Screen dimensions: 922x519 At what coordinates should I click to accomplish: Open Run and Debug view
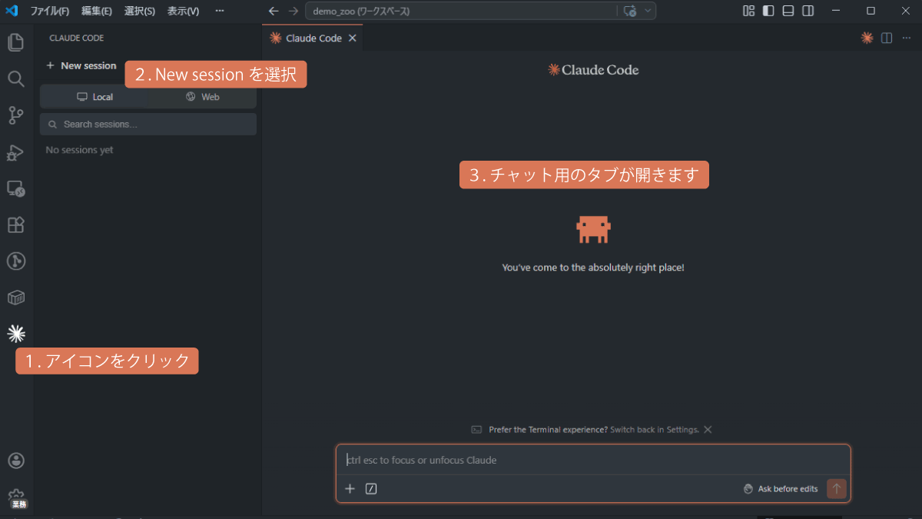click(15, 152)
